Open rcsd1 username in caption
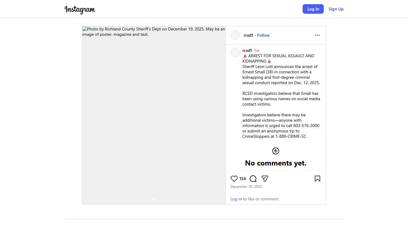The width and height of the screenshot is (408, 229). point(247,50)
